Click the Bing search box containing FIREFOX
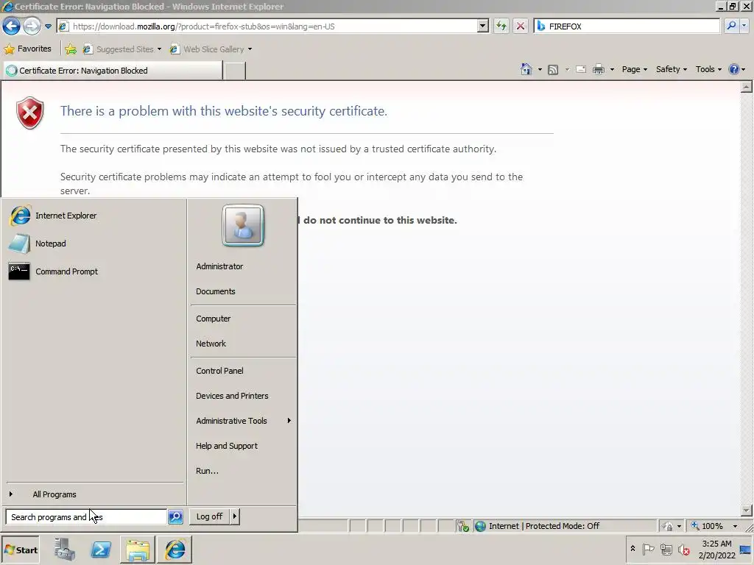The image size is (754, 565). tap(626, 26)
